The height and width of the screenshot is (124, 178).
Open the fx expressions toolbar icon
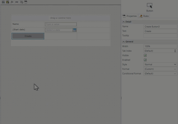tap(12, 2)
